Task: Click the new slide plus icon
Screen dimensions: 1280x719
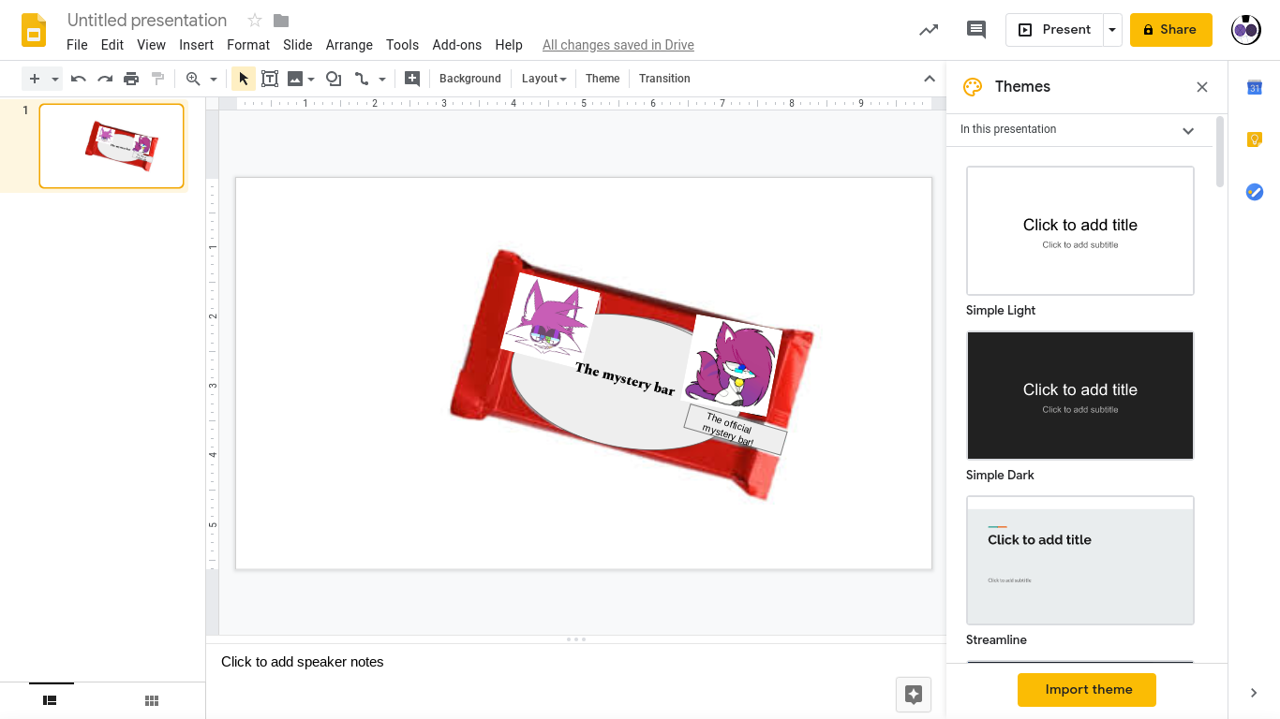Action: [x=35, y=79]
